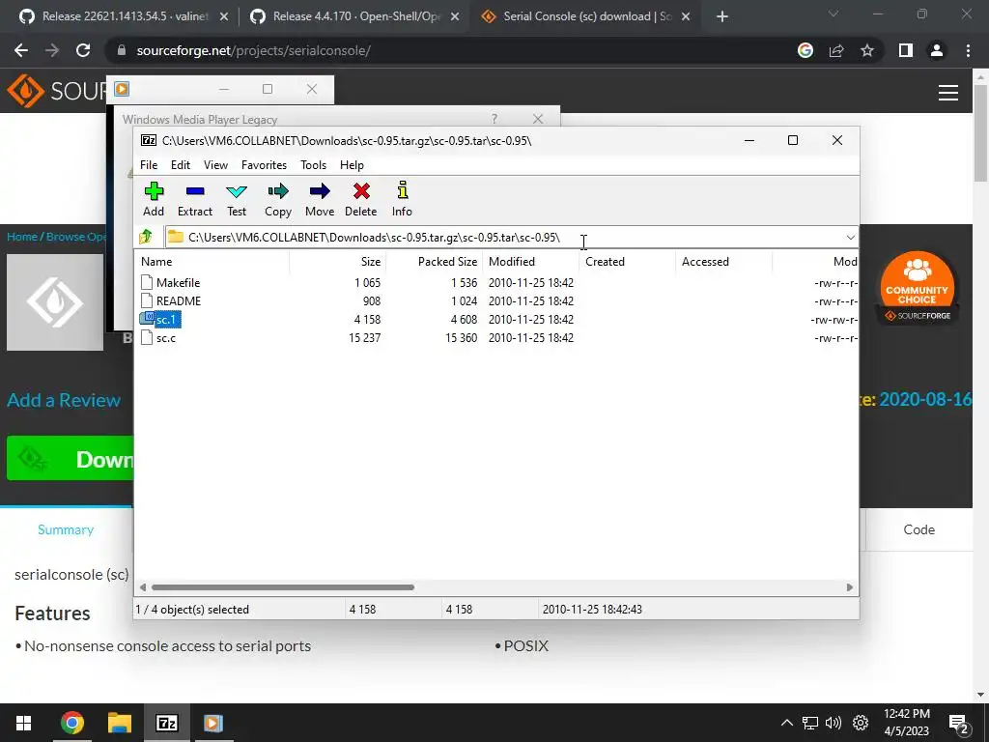The height and width of the screenshot is (742, 989).
Task: Open the File menu in 7-Zip
Action: (x=149, y=164)
